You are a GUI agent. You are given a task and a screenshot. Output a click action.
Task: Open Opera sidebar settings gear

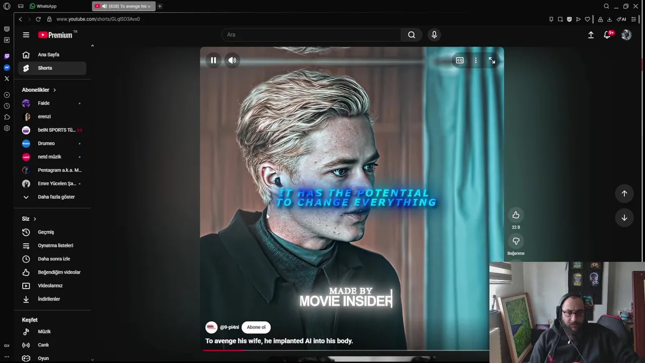(x=7, y=128)
